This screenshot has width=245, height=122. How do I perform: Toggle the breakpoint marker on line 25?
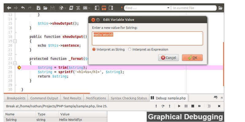click(x=19, y=67)
